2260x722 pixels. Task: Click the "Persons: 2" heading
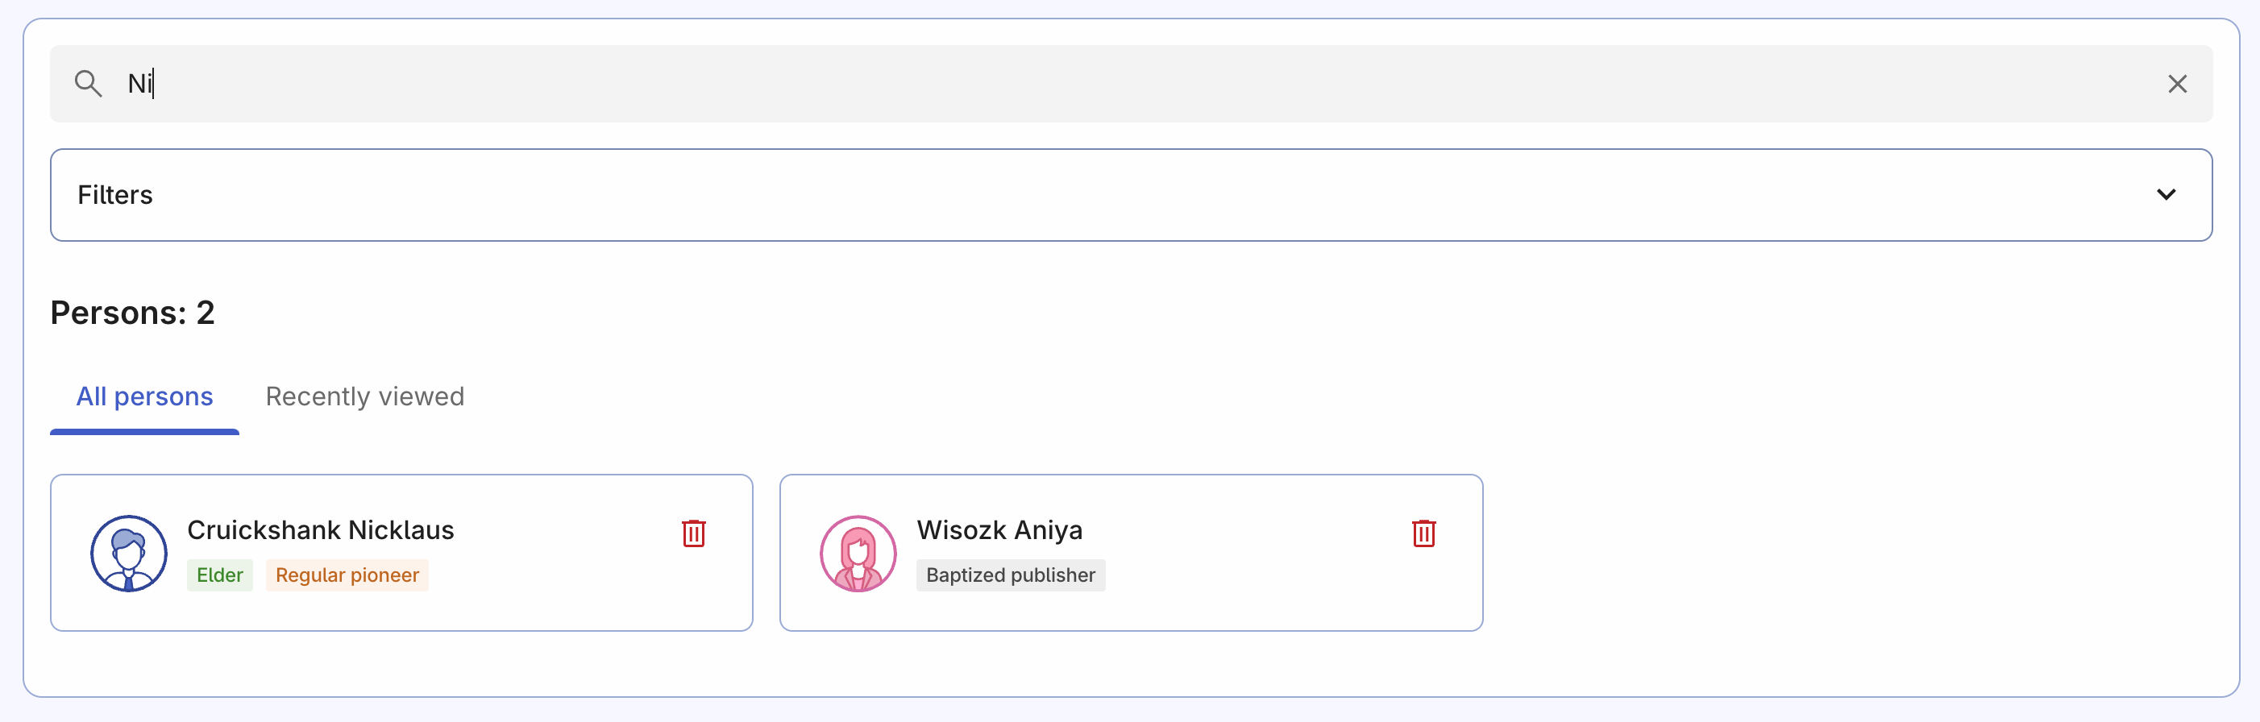132,313
